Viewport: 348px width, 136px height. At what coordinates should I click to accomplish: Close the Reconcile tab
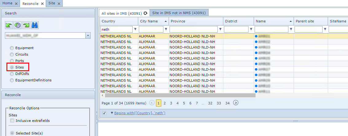42,4
